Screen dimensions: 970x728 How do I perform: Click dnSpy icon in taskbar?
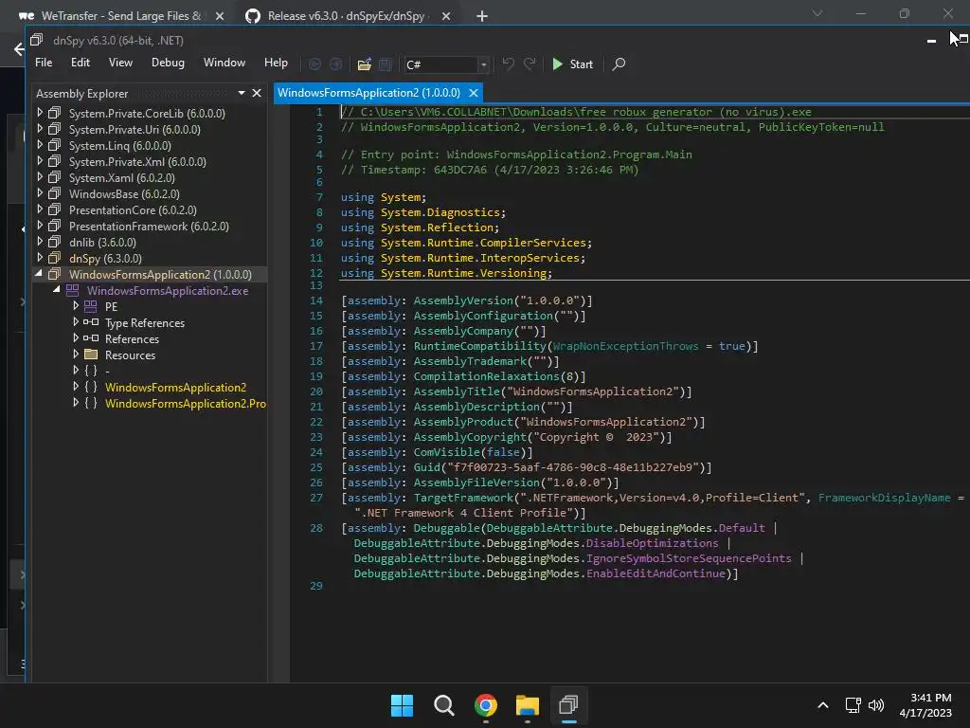tap(568, 704)
